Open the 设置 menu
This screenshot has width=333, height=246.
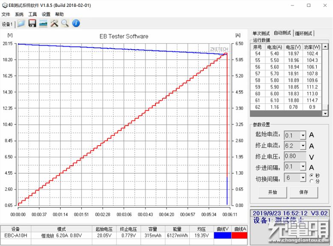click(x=46, y=14)
